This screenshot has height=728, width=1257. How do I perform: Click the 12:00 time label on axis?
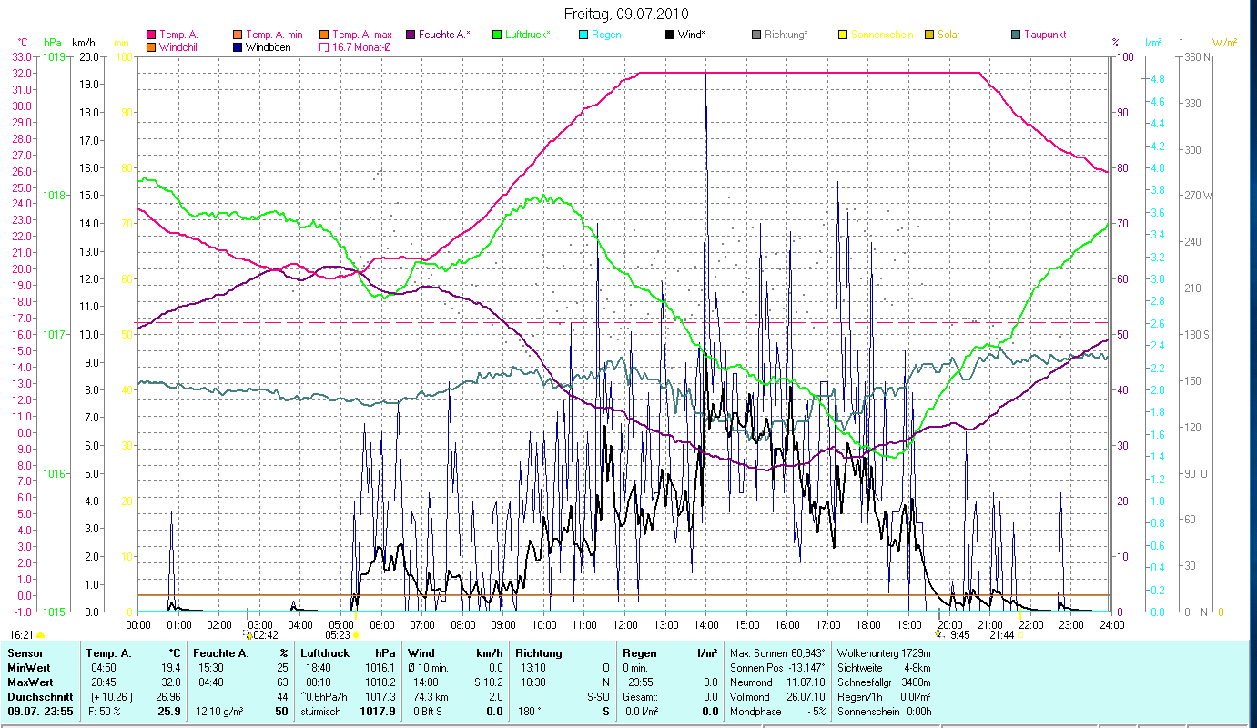625,625
